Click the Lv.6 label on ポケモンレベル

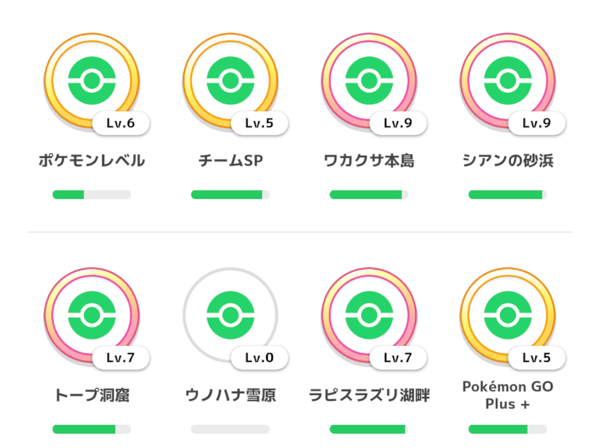coord(121,123)
